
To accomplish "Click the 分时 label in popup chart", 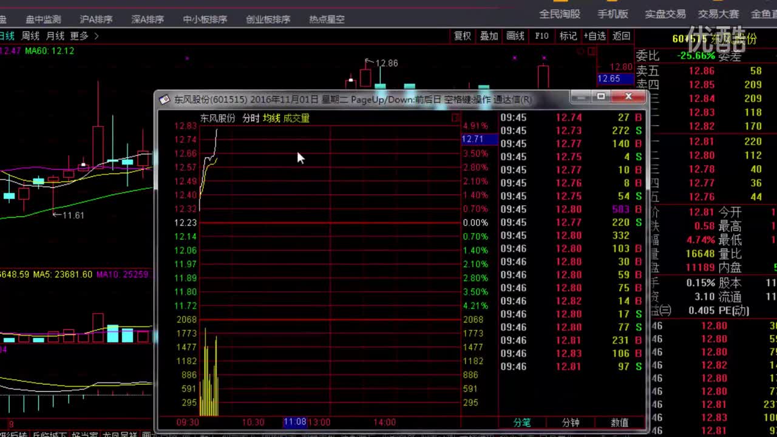I will coord(251,118).
